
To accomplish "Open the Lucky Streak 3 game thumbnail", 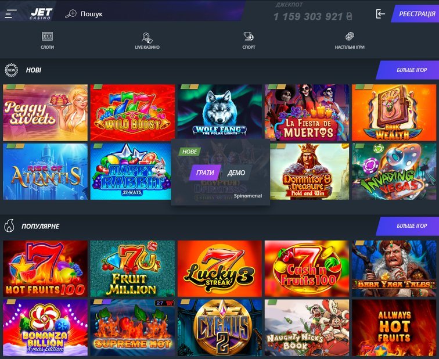I will (219, 268).
